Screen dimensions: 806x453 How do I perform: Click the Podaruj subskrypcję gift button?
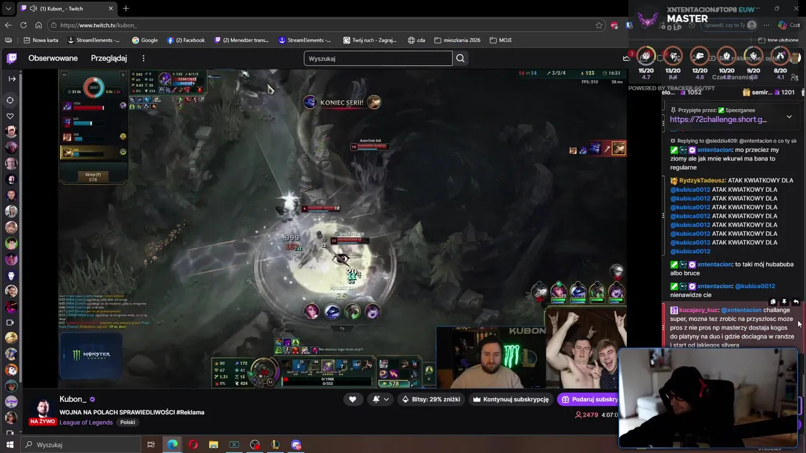(x=588, y=399)
